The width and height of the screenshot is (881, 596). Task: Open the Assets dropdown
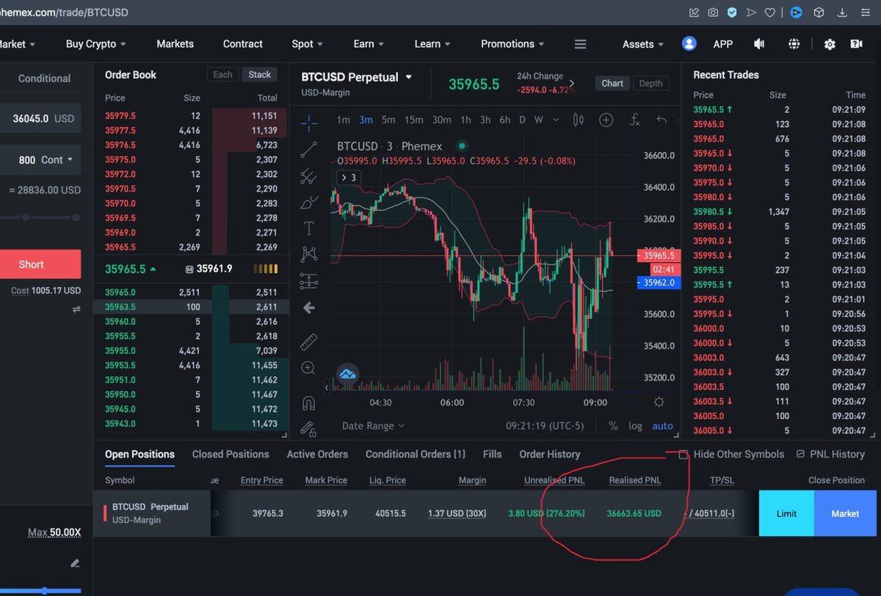tap(643, 44)
